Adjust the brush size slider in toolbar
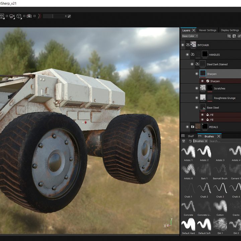 tap(53, 16)
